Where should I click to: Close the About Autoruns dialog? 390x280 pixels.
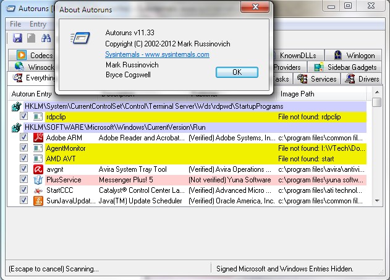(x=255, y=7)
